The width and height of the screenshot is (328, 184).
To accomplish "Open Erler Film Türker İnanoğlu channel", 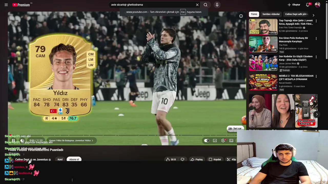I will pos(291,28).
